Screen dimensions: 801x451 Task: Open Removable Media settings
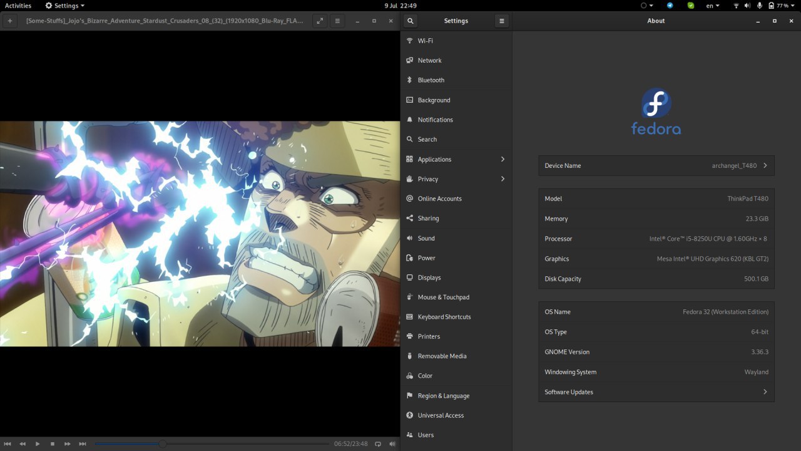456,356
